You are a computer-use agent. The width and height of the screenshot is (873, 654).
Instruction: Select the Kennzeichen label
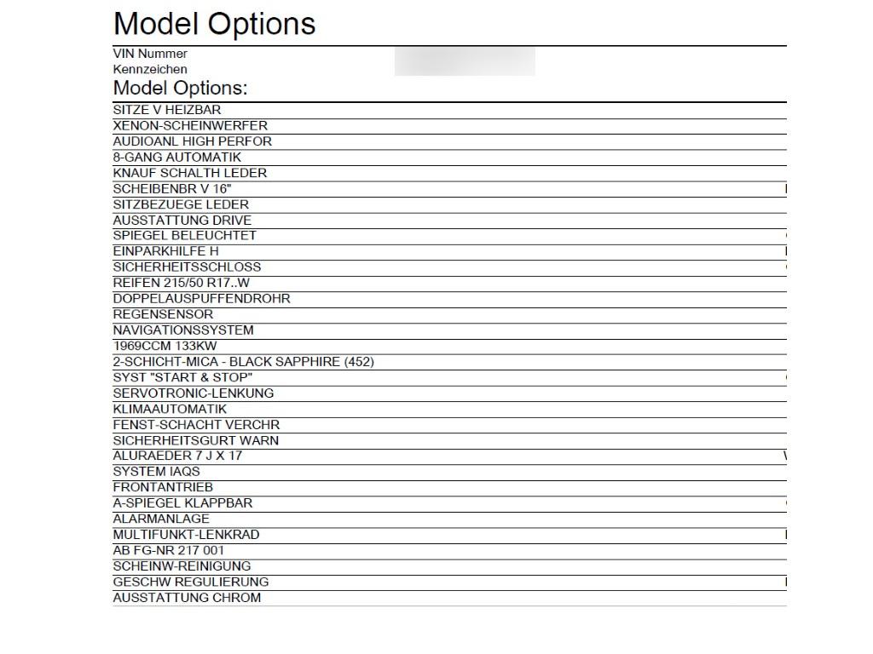(150, 70)
